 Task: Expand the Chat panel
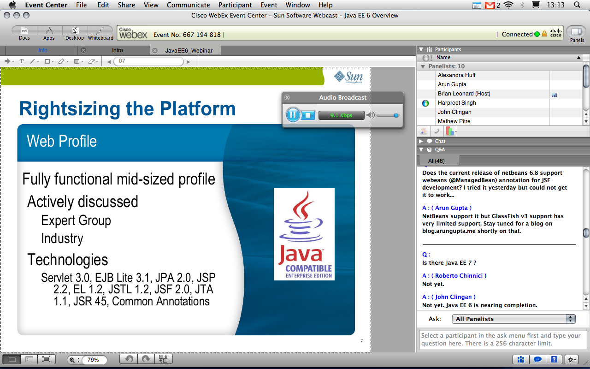coord(421,141)
